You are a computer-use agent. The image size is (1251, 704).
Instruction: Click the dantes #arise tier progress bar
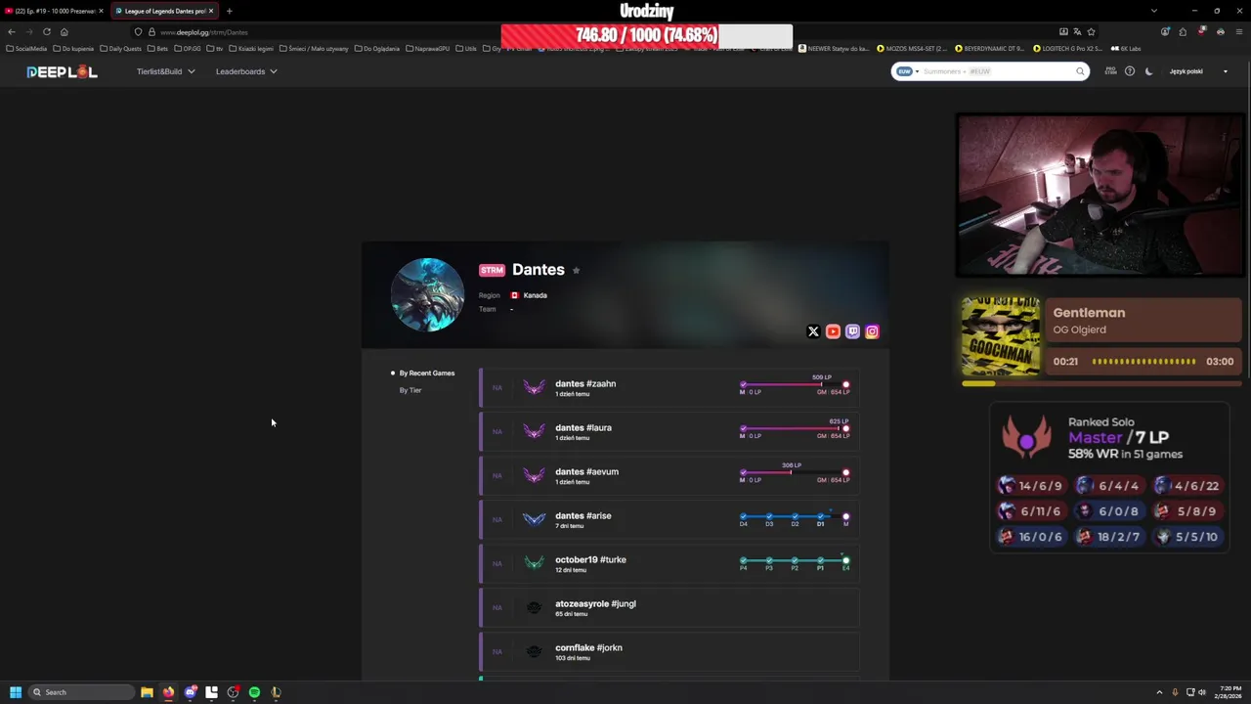795,516
